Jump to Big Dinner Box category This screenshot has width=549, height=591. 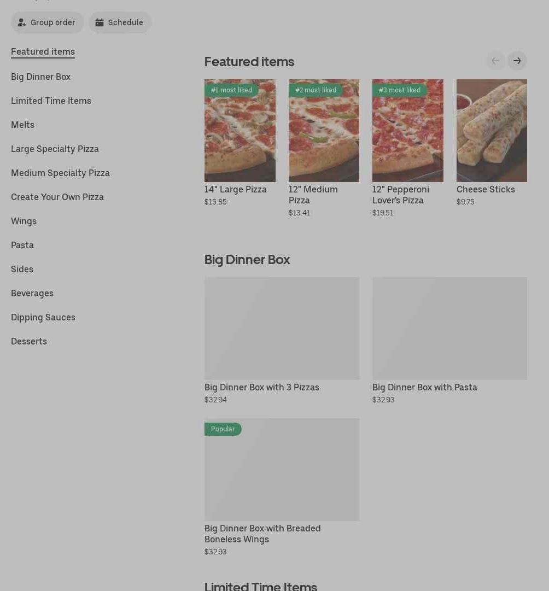point(40,77)
